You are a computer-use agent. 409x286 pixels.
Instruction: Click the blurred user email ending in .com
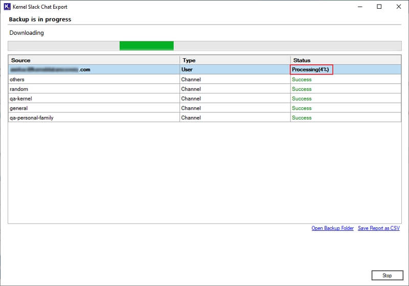tap(50, 69)
